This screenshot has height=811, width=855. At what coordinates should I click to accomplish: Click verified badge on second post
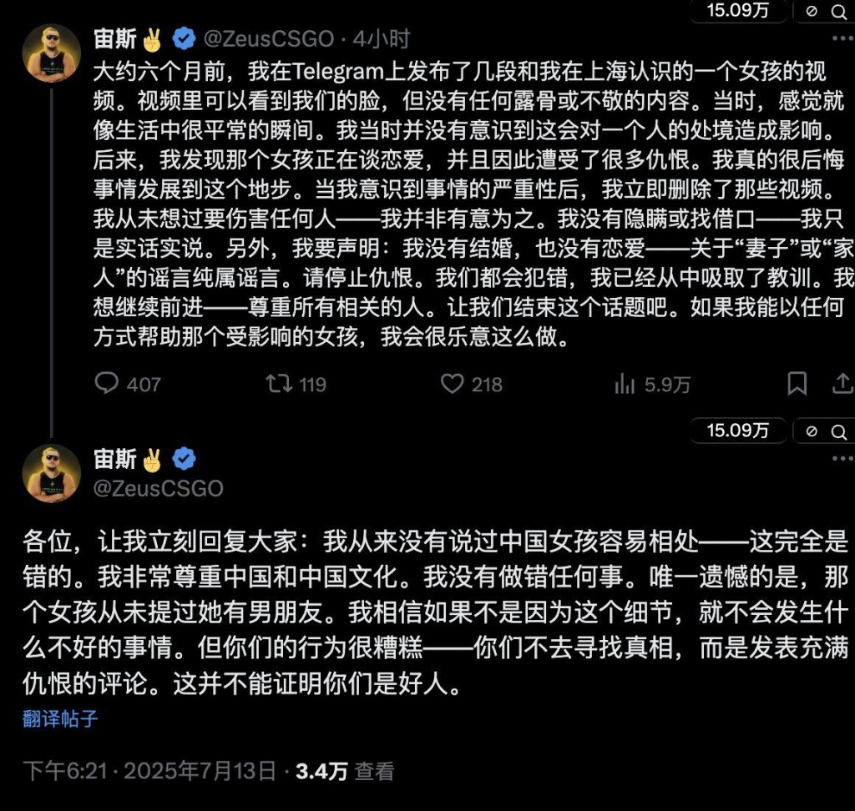pos(184,458)
